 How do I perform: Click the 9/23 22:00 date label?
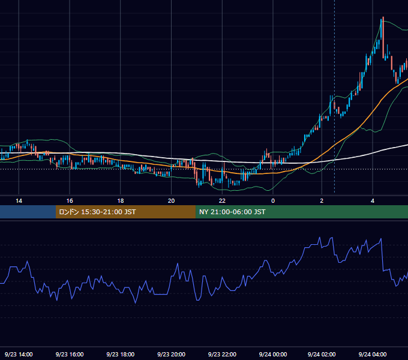pyautogui.click(x=222, y=354)
